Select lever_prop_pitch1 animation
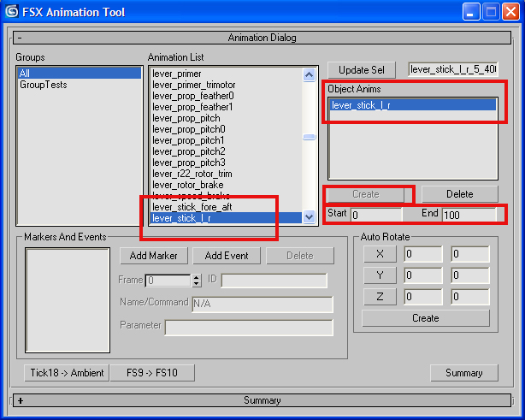 click(226, 140)
